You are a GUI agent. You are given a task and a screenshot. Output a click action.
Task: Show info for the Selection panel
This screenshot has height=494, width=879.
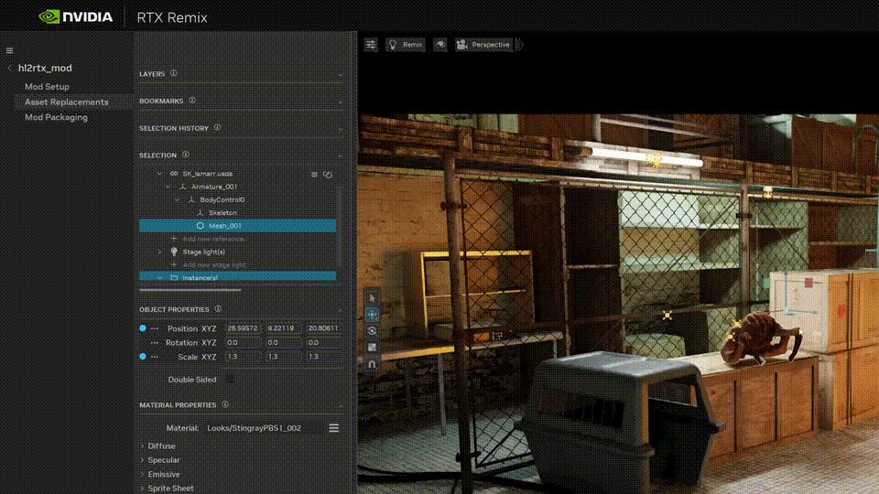click(x=186, y=155)
